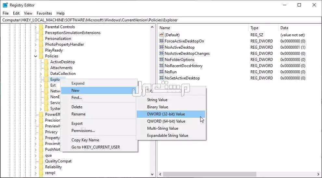Image resolution: width=322 pixels, height=178 pixels.
Task: Click the Ext folder icon
Action: 46,85
